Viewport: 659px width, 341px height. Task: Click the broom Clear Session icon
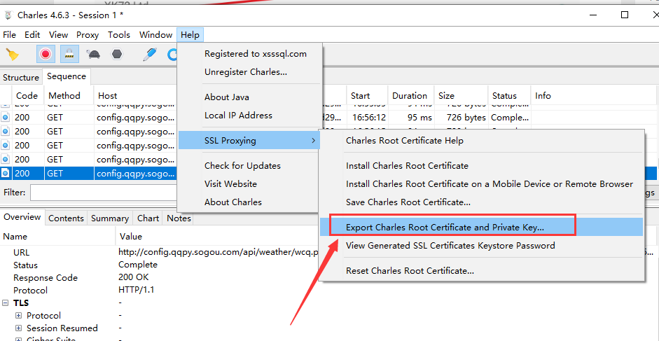coord(12,54)
